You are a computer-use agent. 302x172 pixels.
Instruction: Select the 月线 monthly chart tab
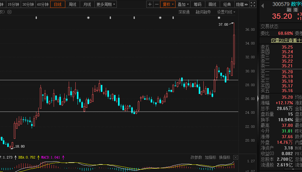tap(87, 4)
